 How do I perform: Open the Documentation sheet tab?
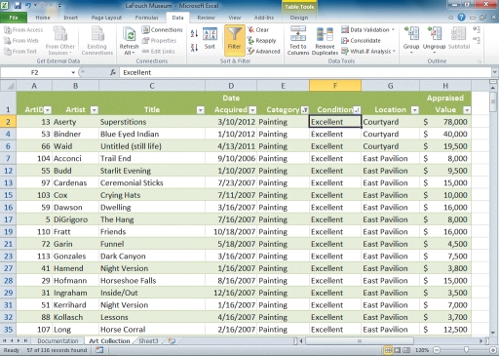tap(58, 341)
